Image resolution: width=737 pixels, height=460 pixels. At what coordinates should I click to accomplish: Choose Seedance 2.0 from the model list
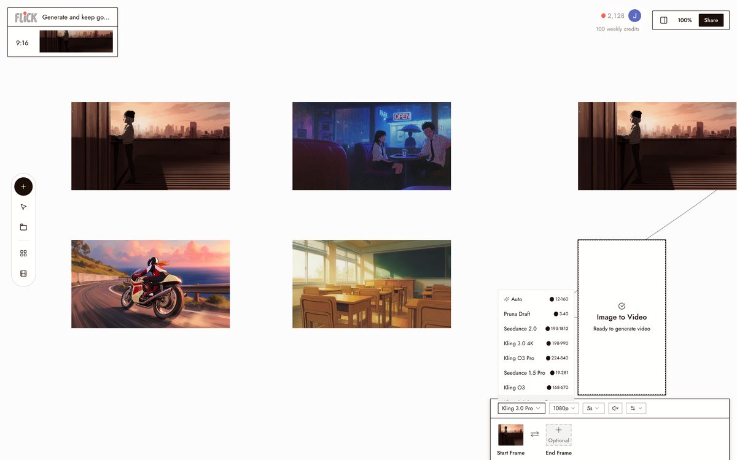(536, 329)
